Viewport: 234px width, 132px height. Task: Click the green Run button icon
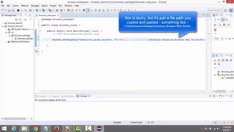pos(37,10)
